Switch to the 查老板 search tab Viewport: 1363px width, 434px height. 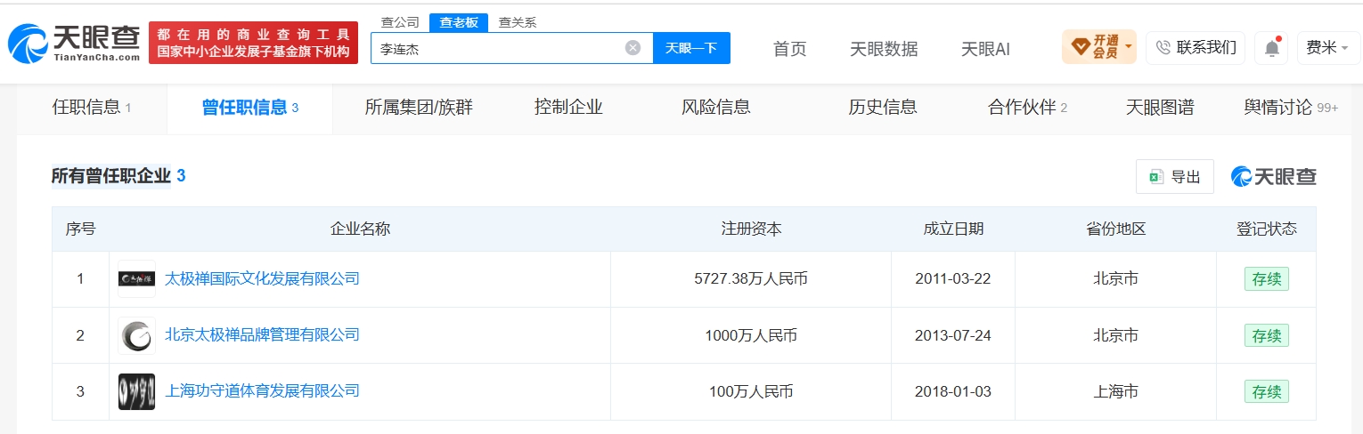(459, 22)
